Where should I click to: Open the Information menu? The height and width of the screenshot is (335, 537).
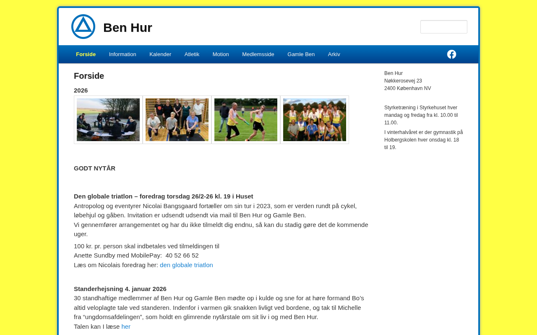point(123,54)
